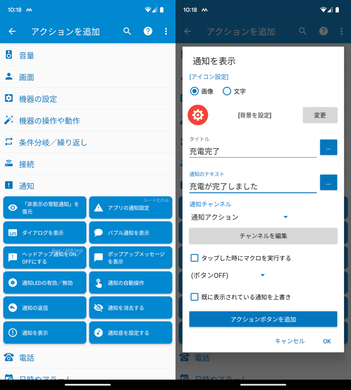Tap the search icon in left header
Viewport: 351px width, 390px height.
(x=127, y=31)
